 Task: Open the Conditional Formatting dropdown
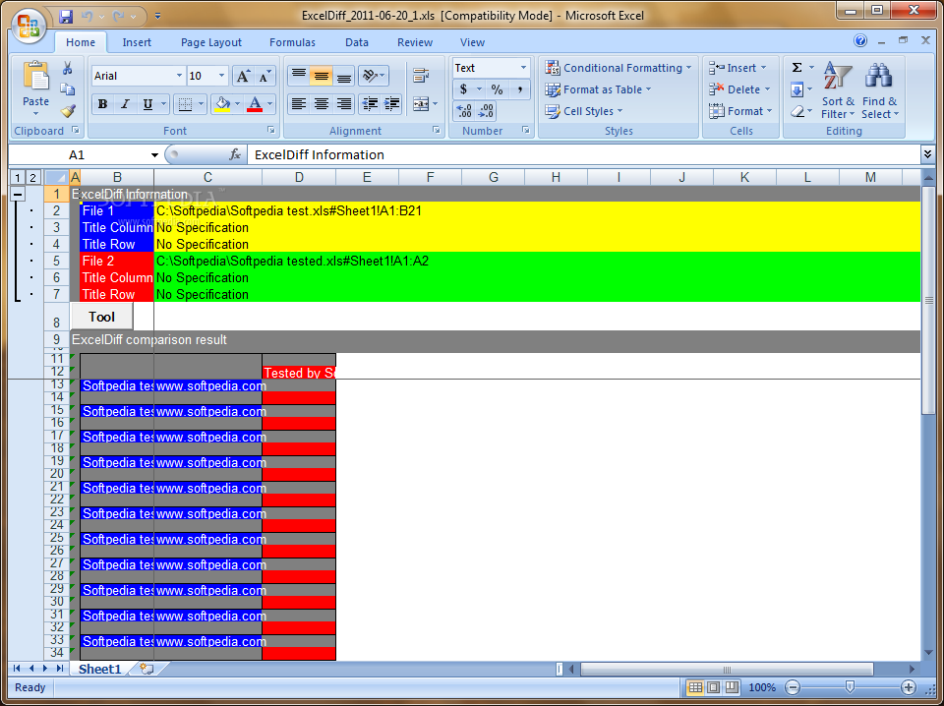click(x=619, y=68)
